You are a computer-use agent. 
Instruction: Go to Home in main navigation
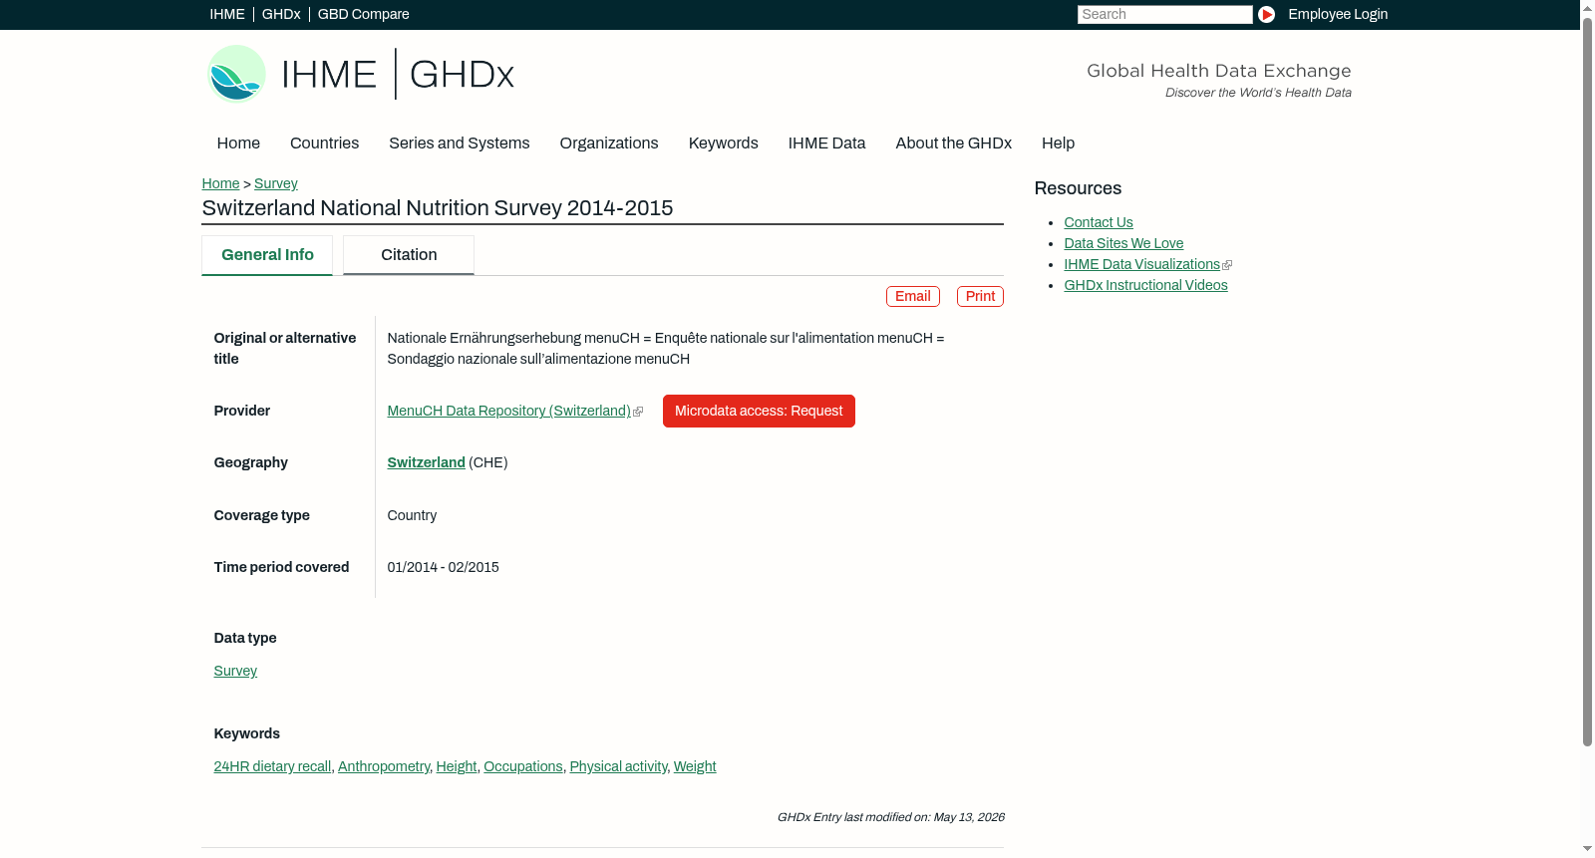238,143
